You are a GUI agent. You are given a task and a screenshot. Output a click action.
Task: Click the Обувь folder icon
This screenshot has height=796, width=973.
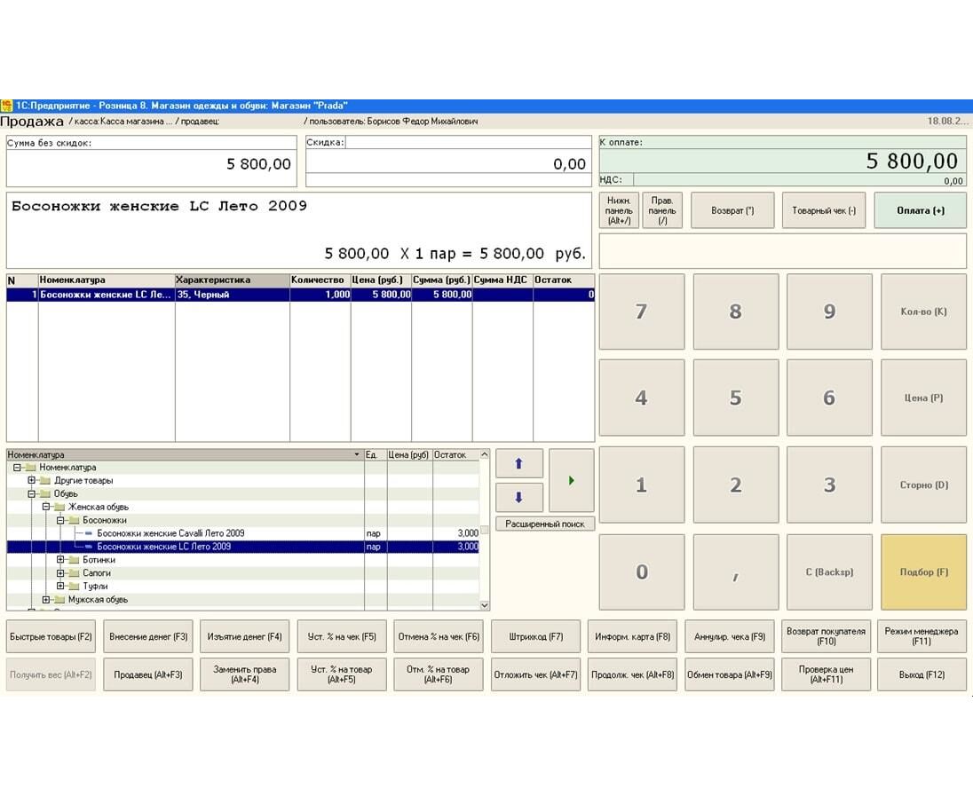pos(45,493)
